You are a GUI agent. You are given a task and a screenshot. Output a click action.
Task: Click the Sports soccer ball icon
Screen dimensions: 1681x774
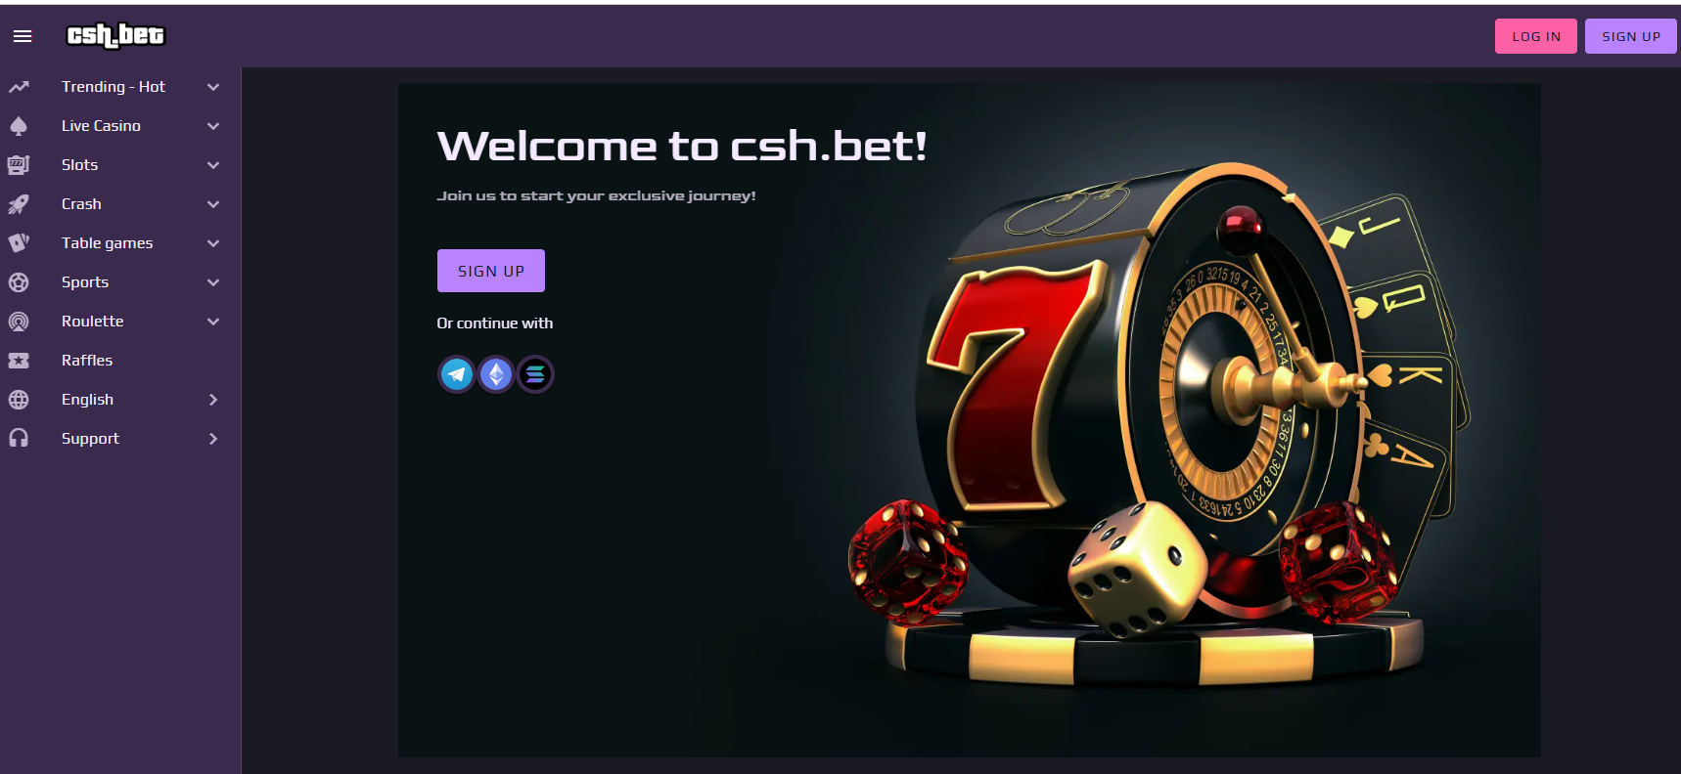pyautogui.click(x=19, y=282)
